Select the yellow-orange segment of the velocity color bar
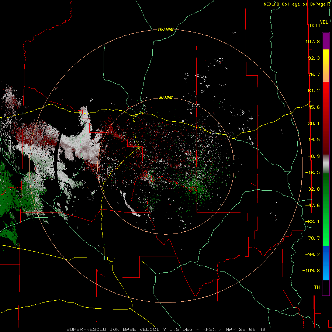332x332 pixels. coord(326,66)
